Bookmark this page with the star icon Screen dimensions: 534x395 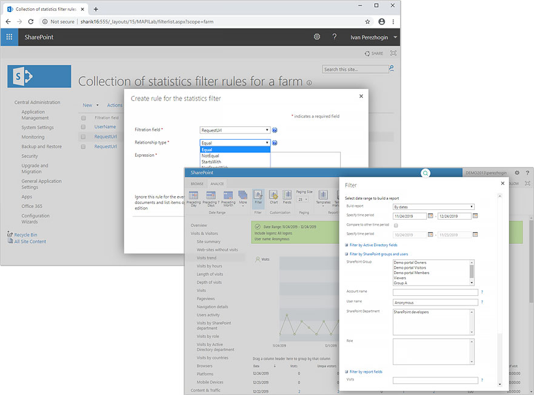click(367, 21)
